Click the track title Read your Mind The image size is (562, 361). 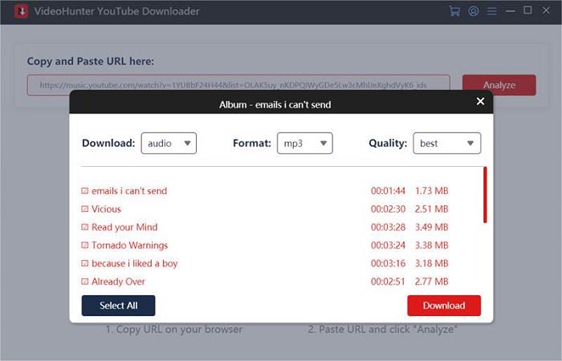[124, 227]
